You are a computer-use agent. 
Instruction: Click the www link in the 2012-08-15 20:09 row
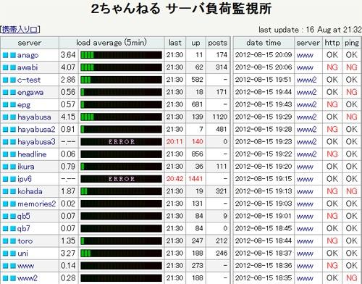(305, 56)
